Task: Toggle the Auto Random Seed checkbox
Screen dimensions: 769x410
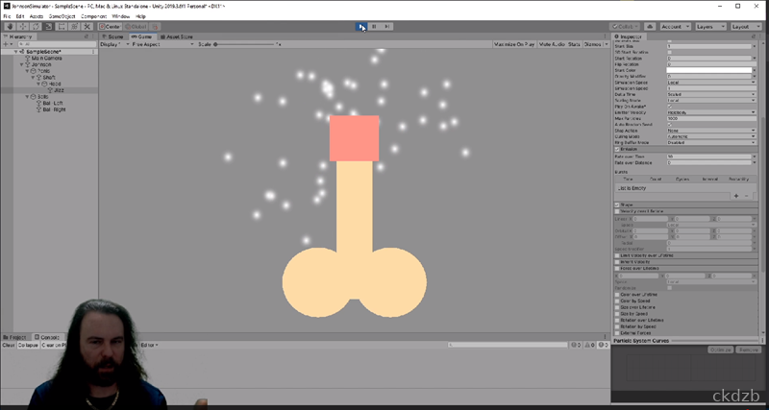Action: (x=670, y=125)
